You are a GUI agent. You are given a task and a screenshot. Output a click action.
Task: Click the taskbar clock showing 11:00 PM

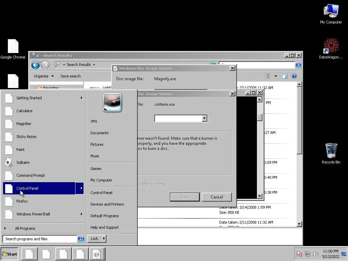coord(331,254)
